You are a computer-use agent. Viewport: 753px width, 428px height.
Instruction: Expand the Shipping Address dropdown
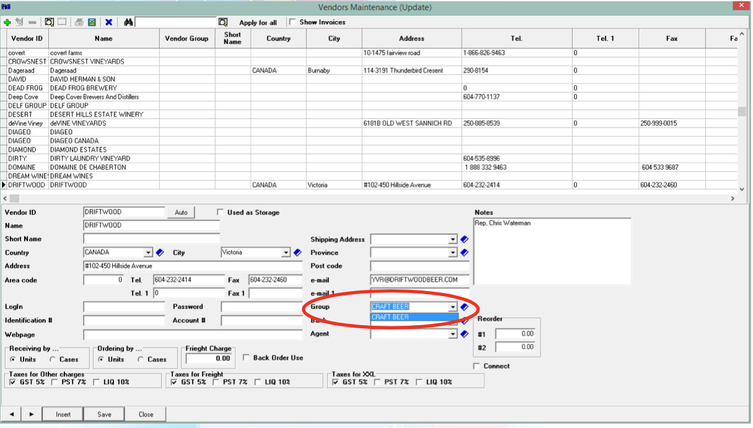click(453, 239)
